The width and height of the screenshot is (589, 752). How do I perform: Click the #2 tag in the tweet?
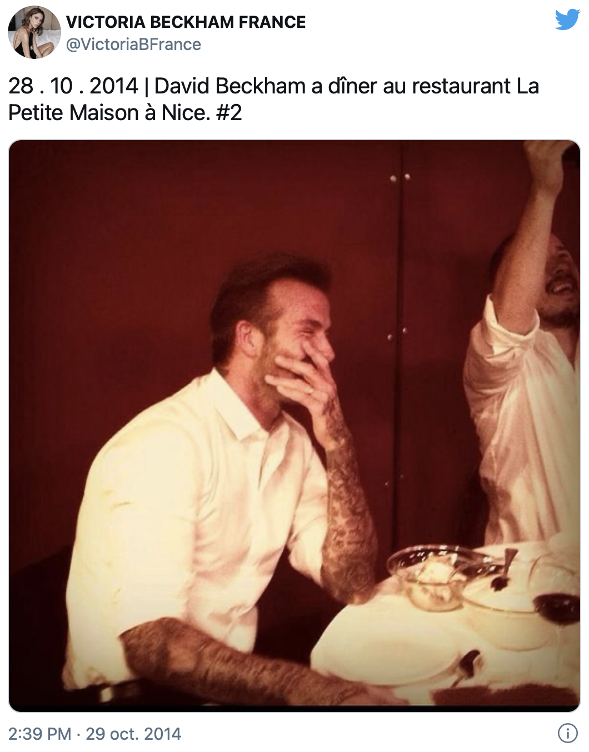click(x=229, y=113)
